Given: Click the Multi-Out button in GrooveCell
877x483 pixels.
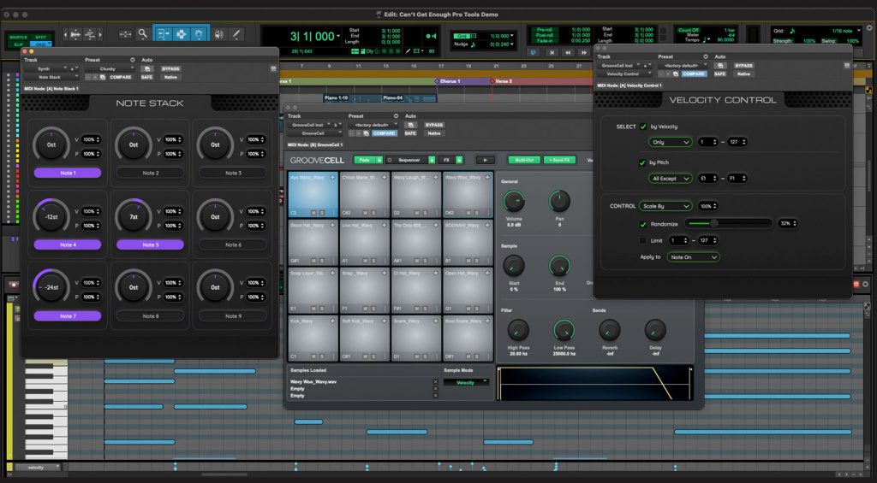Looking at the screenshot, I should coord(525,160).
